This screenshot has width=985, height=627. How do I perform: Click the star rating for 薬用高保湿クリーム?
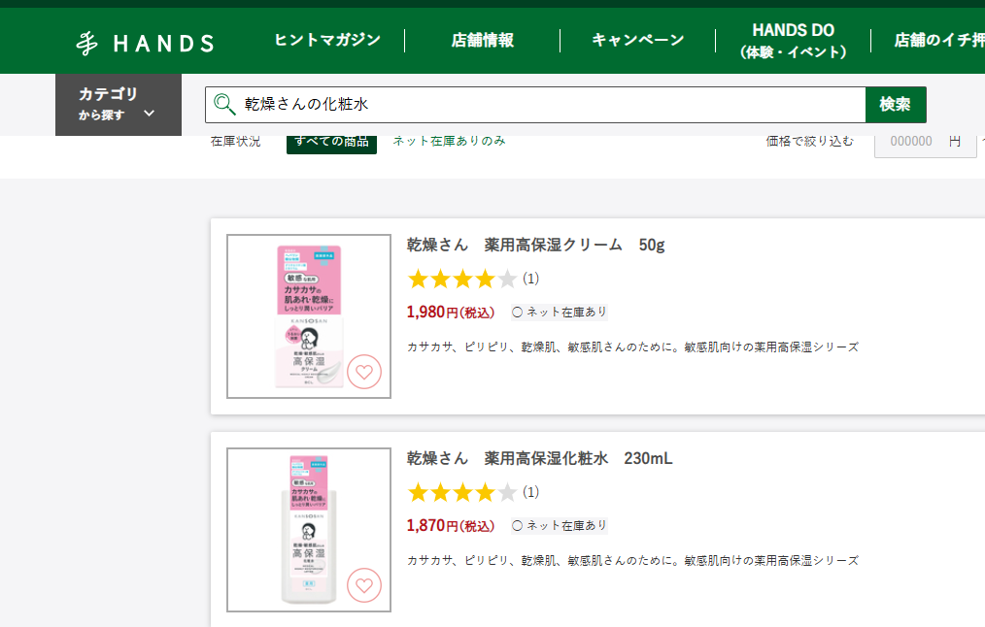pos(461,279)
